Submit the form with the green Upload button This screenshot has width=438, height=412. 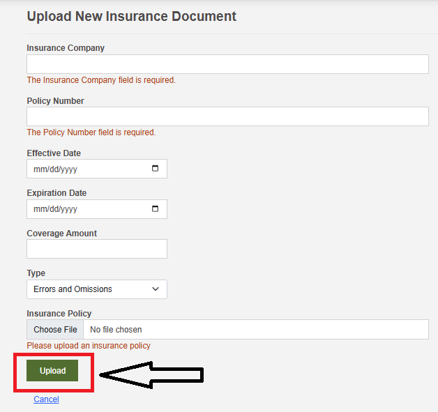tap(52, 370)
